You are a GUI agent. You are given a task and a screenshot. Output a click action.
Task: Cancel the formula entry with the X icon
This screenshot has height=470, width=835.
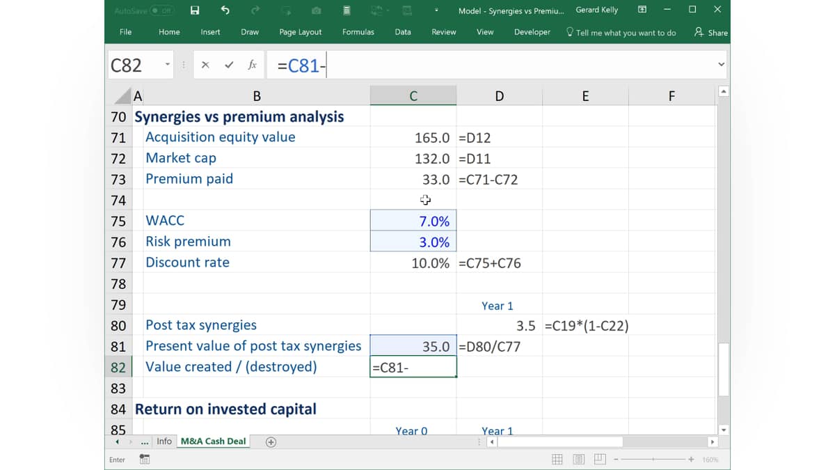205,65
